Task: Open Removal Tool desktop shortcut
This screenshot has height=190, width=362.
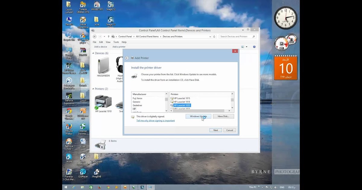Action: coord(69,144)
